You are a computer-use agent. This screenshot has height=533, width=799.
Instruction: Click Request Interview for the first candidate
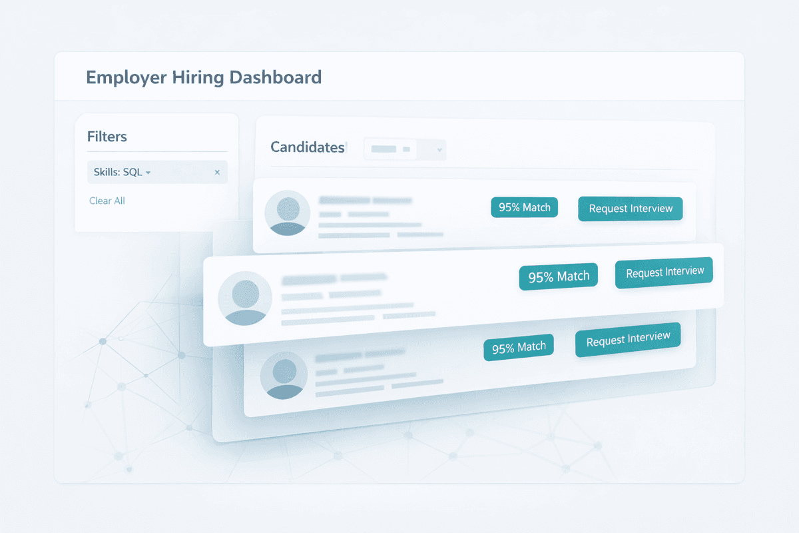[630, 208]
